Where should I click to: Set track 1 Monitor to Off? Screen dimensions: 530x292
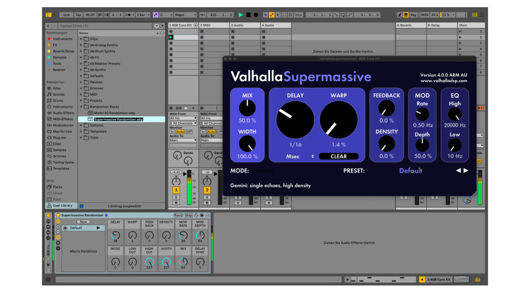coord(189,132)
